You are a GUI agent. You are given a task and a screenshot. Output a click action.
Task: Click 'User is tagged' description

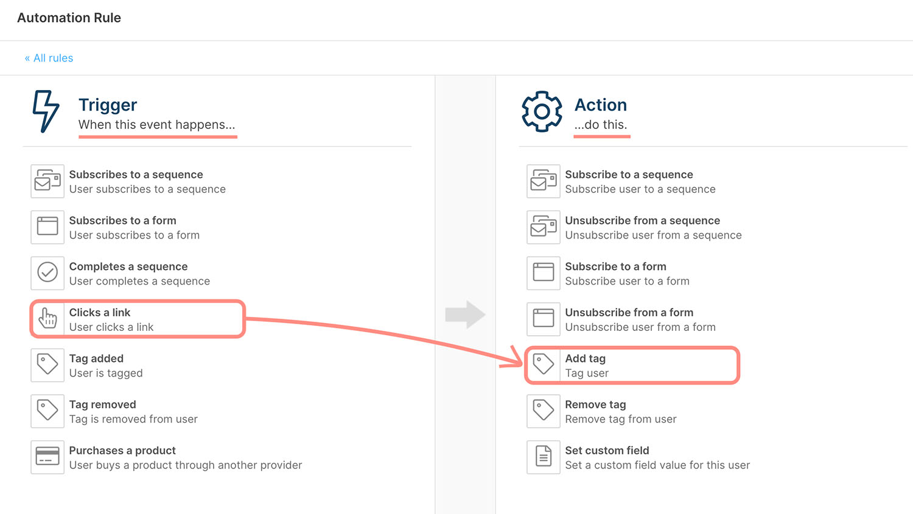pyautogui.click(x=106, y=373)
